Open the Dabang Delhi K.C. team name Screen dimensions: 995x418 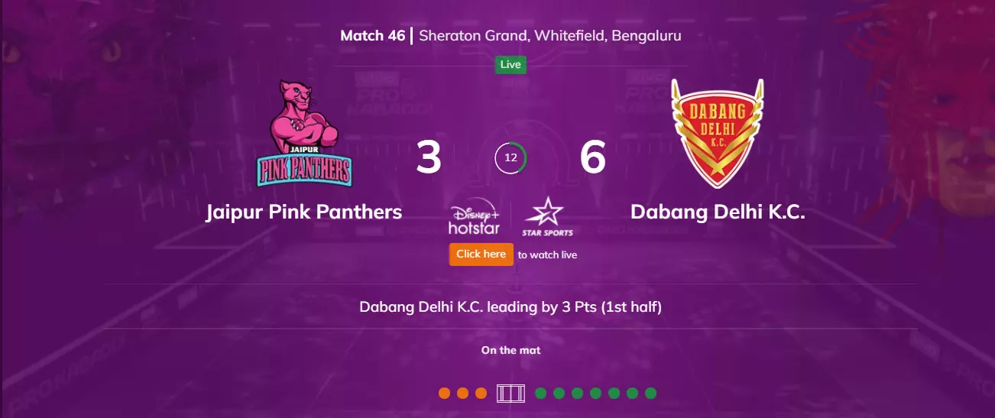(718, 212)
